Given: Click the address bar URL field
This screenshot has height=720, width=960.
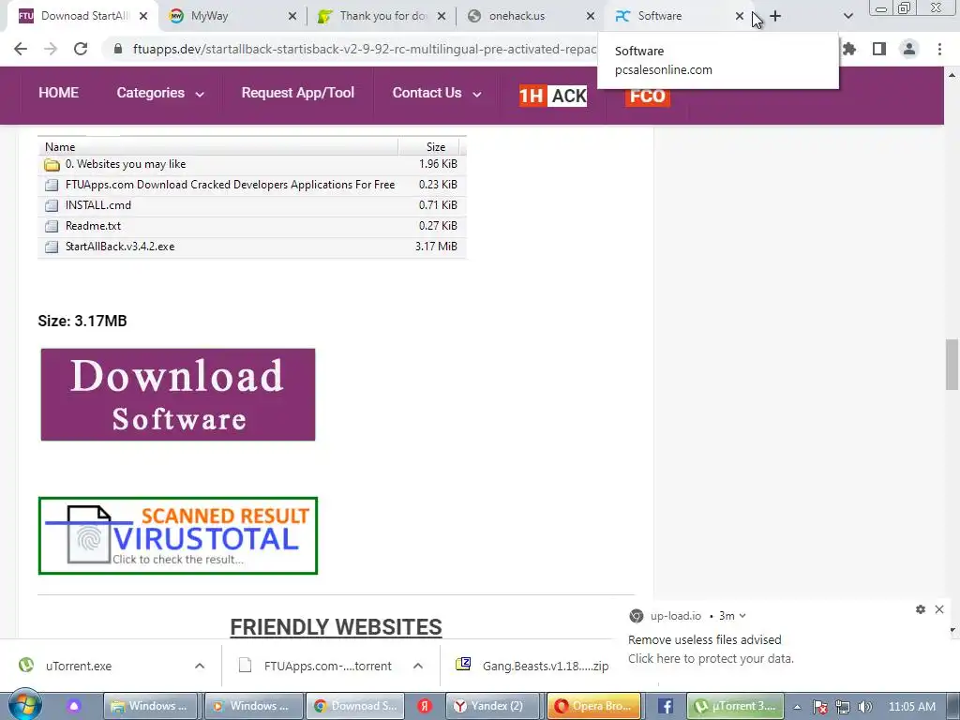Looking at the screenshot, I should coord(364,49).
